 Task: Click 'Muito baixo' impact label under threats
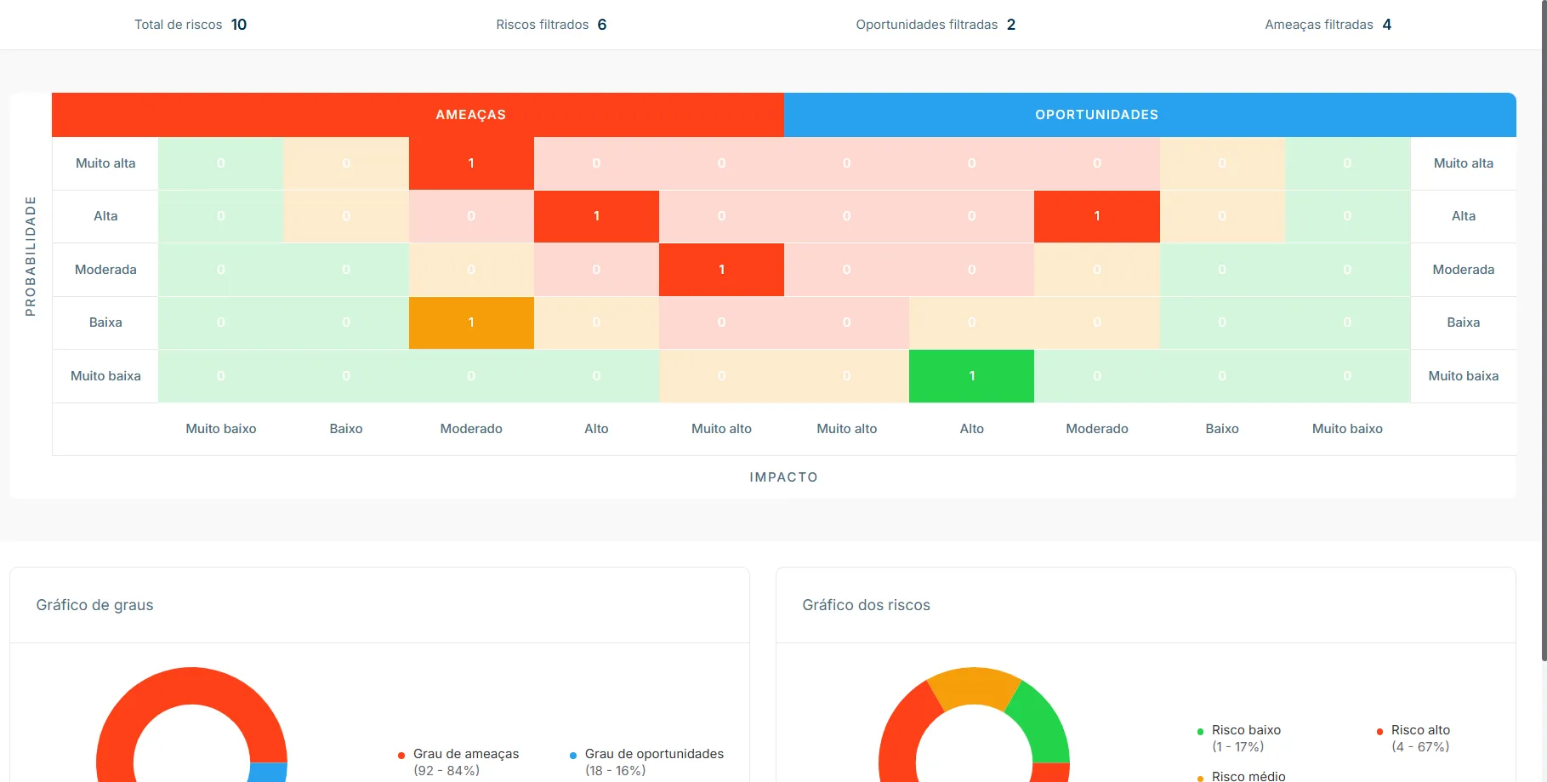(221, 429)
